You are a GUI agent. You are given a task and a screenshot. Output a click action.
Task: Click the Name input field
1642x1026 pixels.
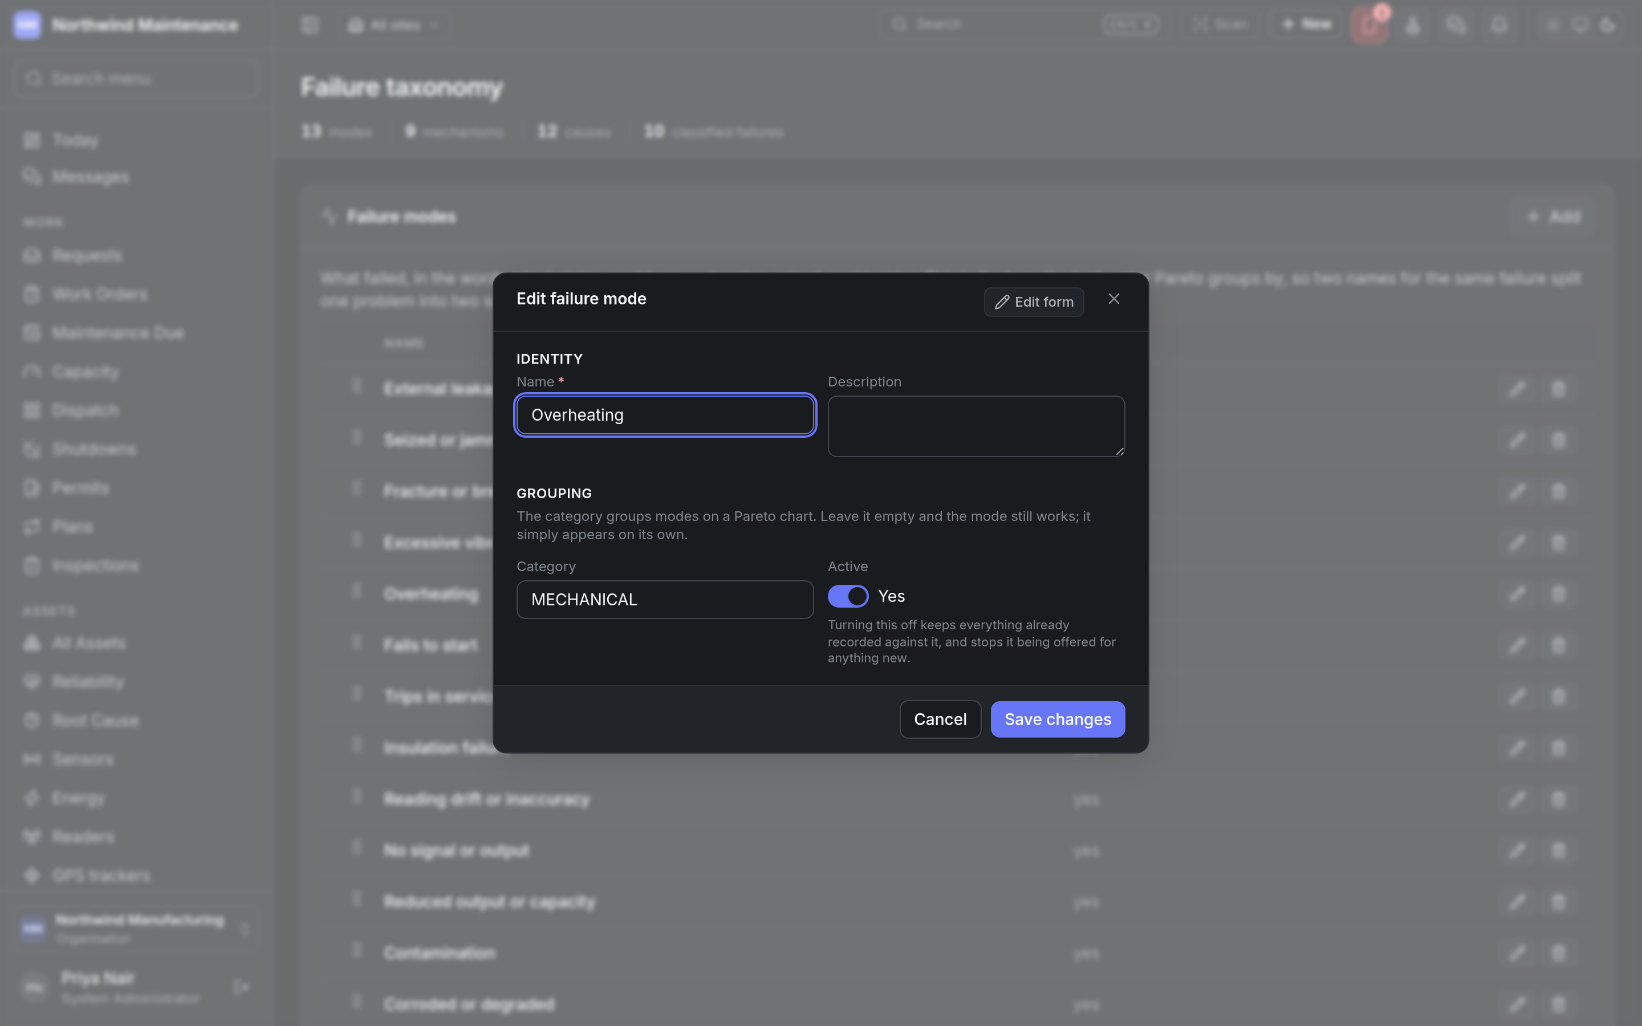pos(665,414)
